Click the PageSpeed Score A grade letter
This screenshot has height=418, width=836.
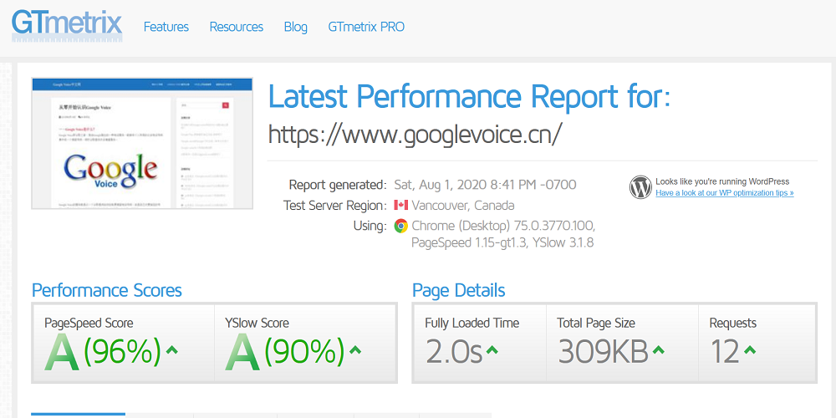(61, 353)
